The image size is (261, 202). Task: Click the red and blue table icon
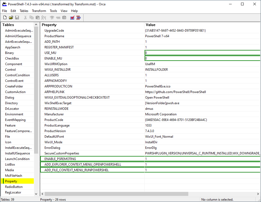pos(79,18)
